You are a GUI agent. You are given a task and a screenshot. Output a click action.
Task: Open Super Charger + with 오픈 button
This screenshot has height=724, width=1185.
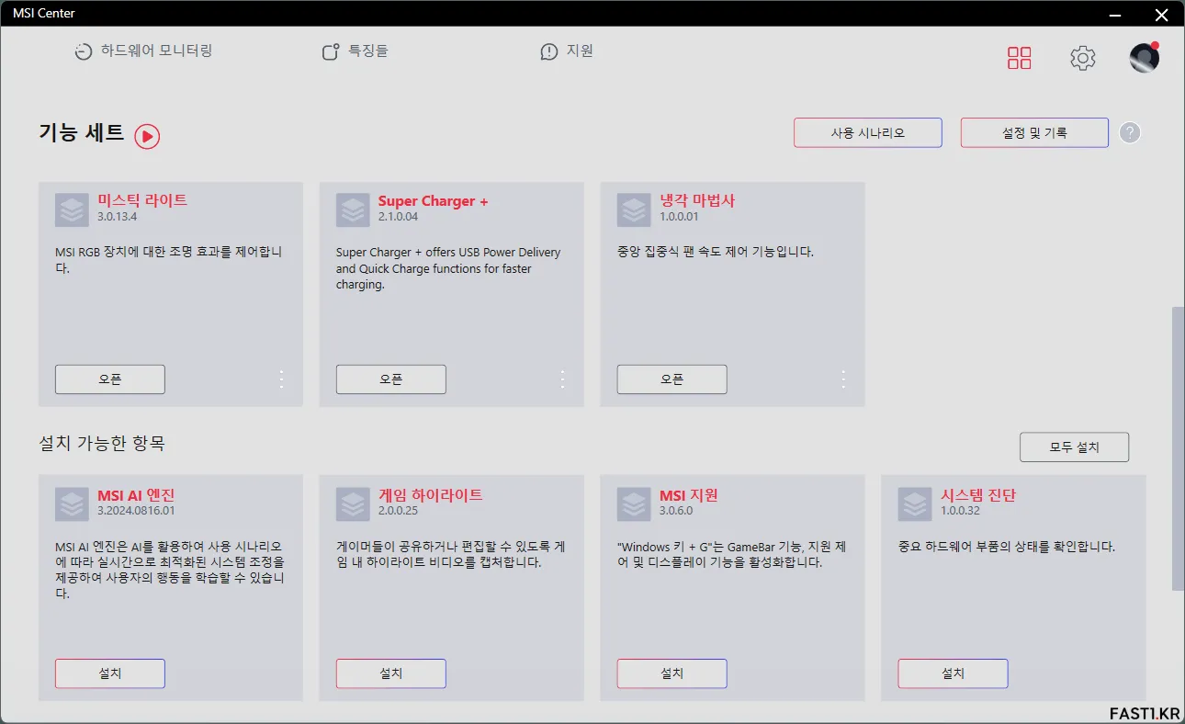click(391, 379)
